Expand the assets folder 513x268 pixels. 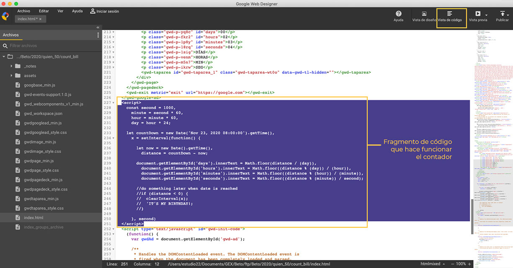coord(12,76)
